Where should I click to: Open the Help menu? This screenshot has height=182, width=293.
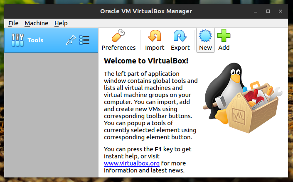(61, 23)
